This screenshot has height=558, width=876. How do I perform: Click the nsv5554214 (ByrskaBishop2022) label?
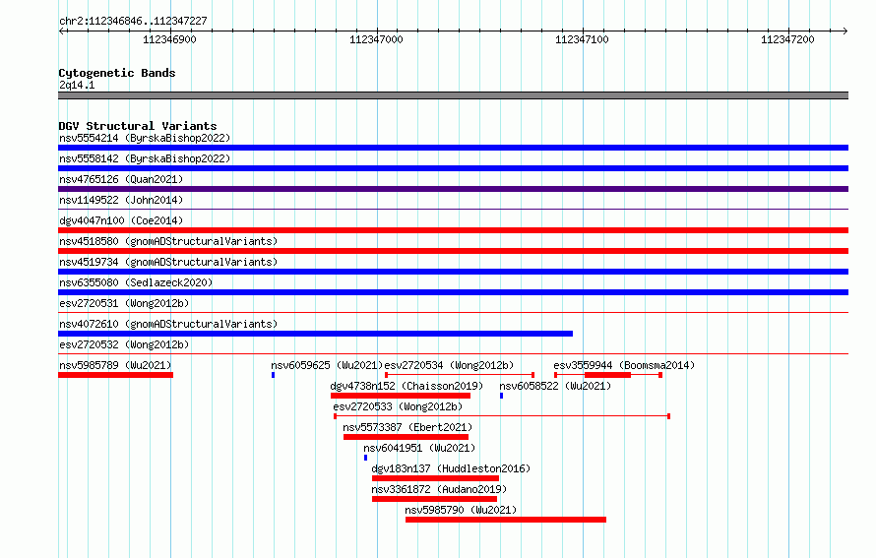[x=145, y=138]
